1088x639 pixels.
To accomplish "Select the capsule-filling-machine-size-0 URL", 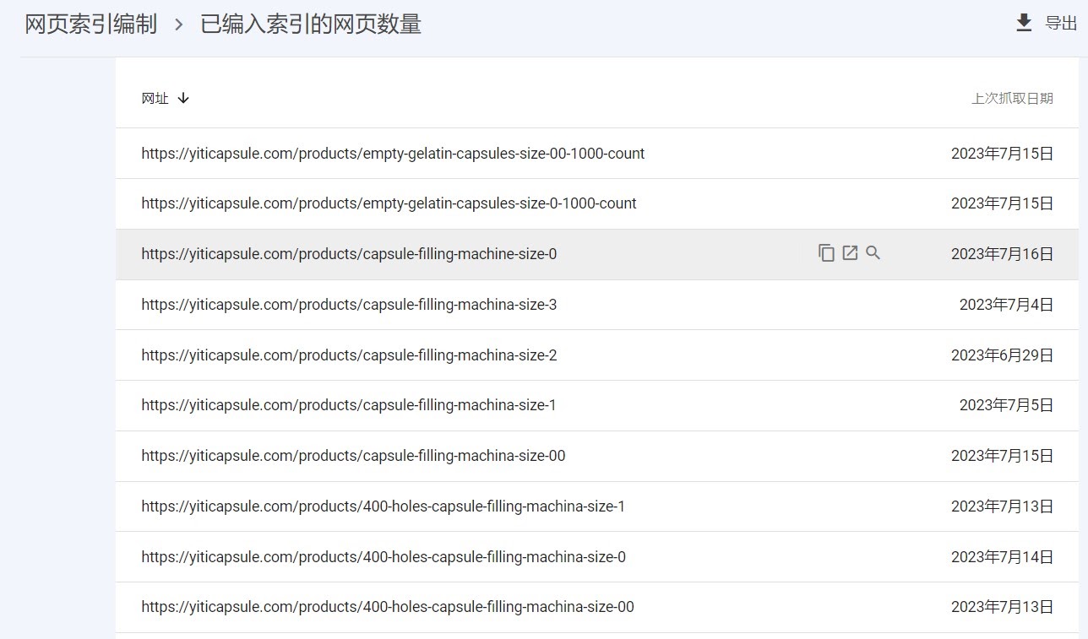I will pos(349,254).
